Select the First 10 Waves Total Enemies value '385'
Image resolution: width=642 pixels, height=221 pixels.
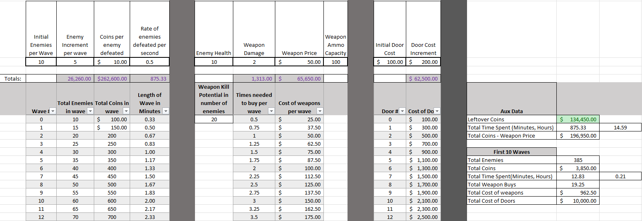coord(578,160)
